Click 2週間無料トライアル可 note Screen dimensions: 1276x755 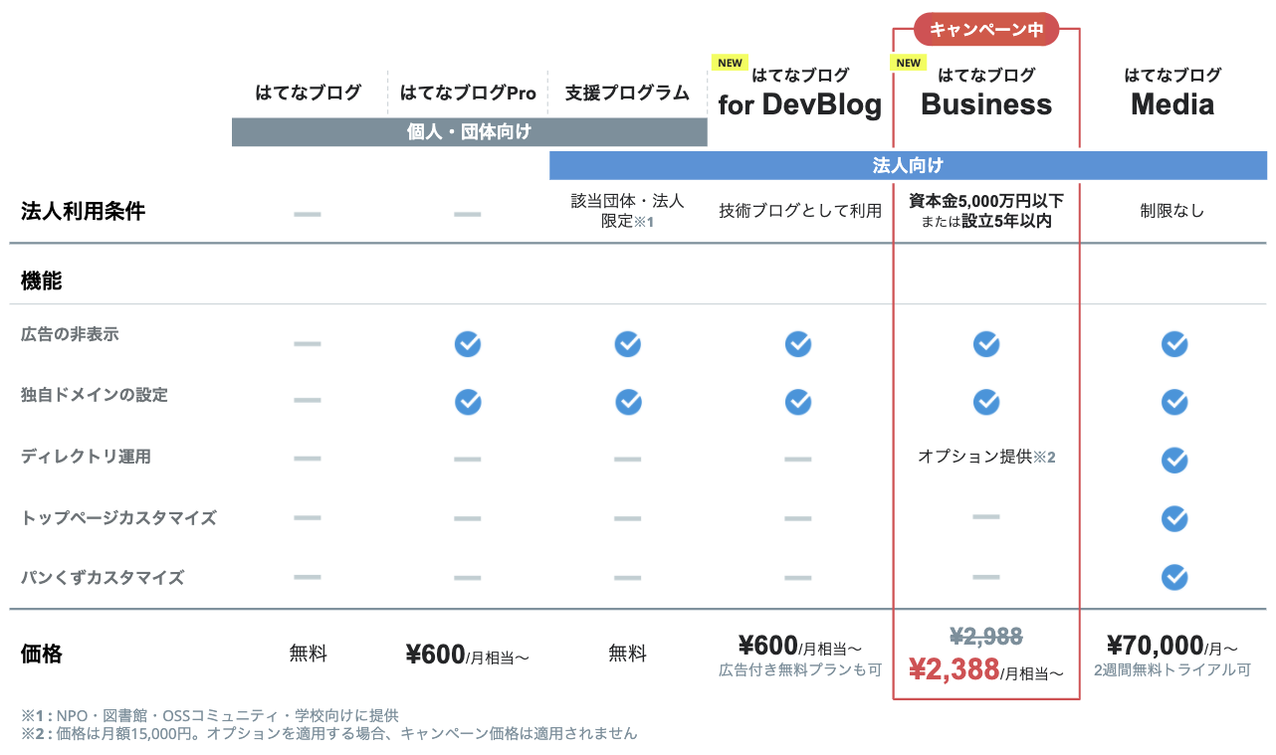click(x=1172, y=670)
